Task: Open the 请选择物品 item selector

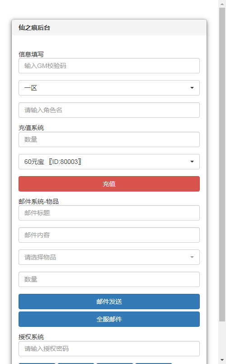Action: (x=109, y=257)
